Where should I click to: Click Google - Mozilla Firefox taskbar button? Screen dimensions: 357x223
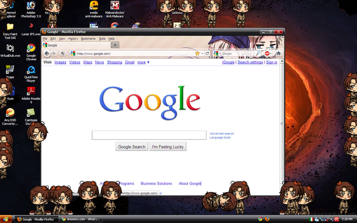click(36, 219)
